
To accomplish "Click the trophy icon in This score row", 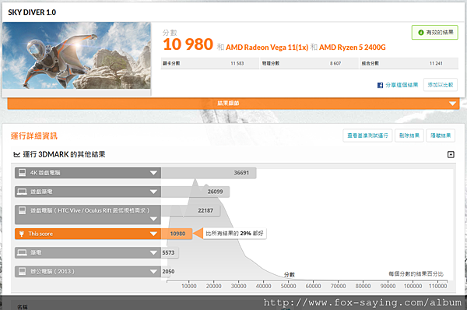I will coord(22,234).
